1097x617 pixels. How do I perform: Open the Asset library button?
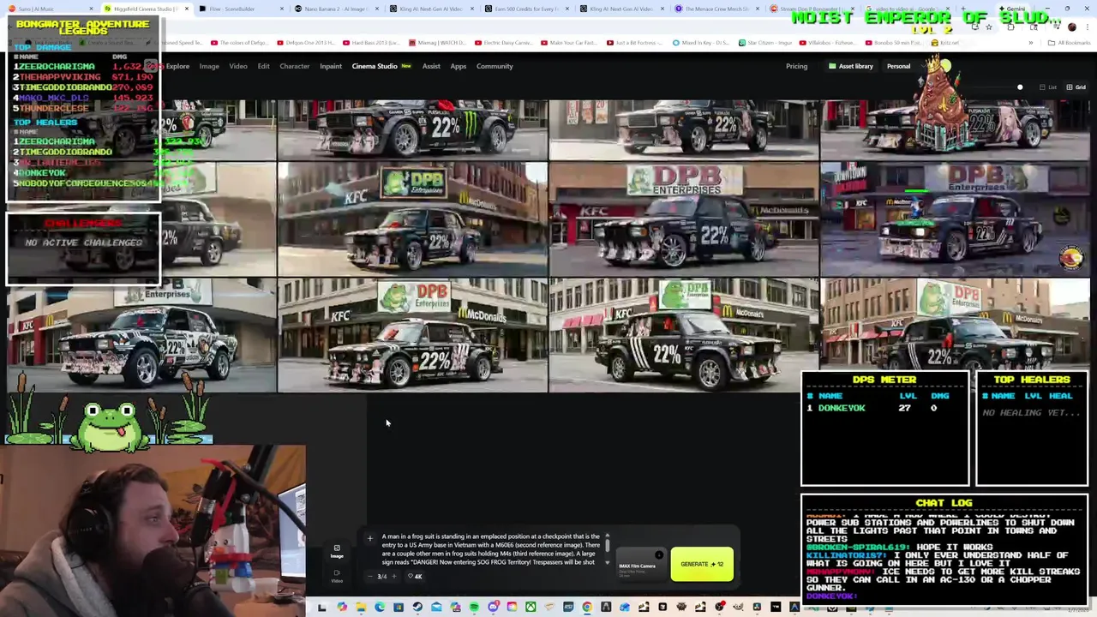[x=851, y=66]
